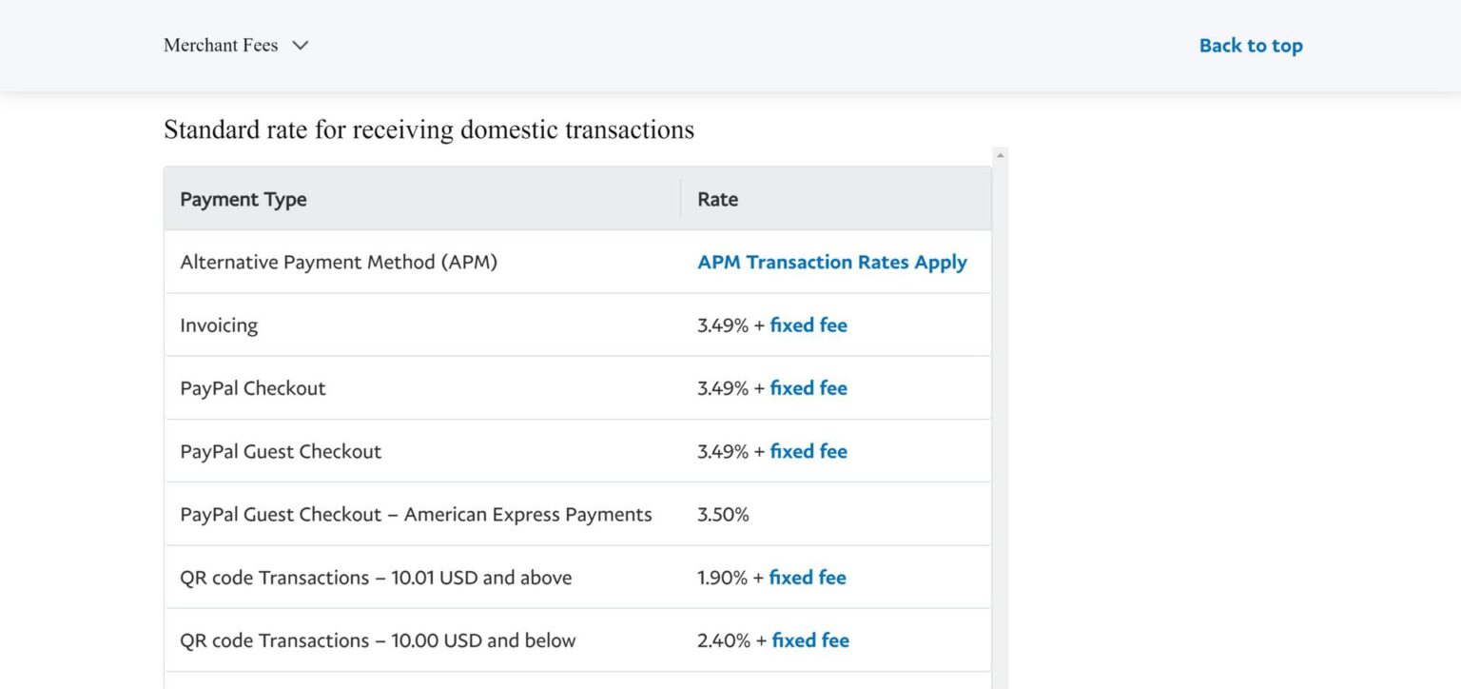Open the Merchant Fees chevron arrow
Viewport: 1461px width, 689px height.
pyautogui.click(x=300, y=46)
